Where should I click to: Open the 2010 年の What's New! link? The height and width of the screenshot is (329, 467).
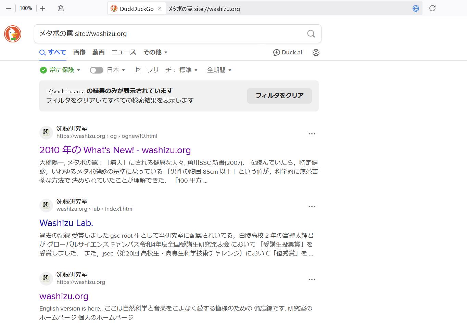(115, 150)
